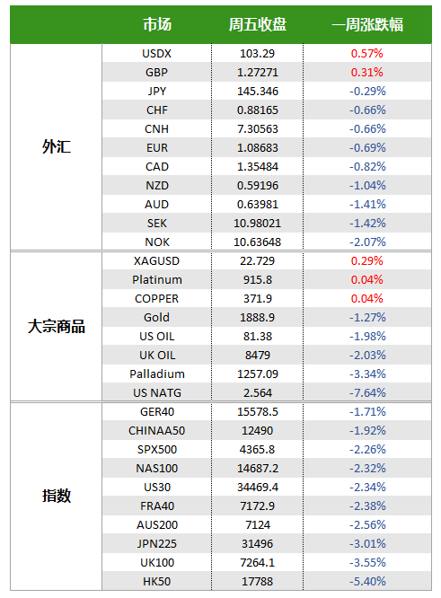The image size is (441, 598).
Task: Click the NOK weekly change -2.07%
Action: click(367, 242)
